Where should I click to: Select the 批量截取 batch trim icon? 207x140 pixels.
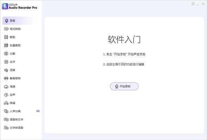point(6,45)
